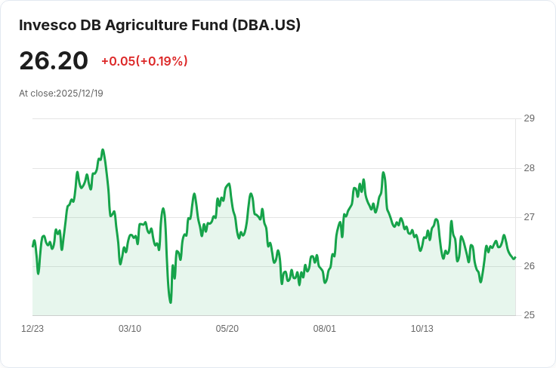Click the 25 label on the price axis
Viewport: 556px width, 368px height.
tap(529, 315)
